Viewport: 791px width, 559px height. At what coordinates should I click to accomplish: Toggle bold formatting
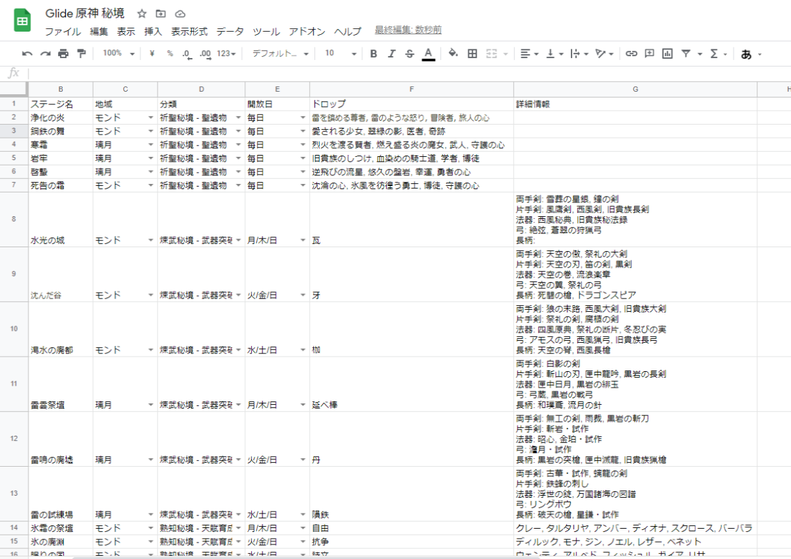tap(374, 54)
